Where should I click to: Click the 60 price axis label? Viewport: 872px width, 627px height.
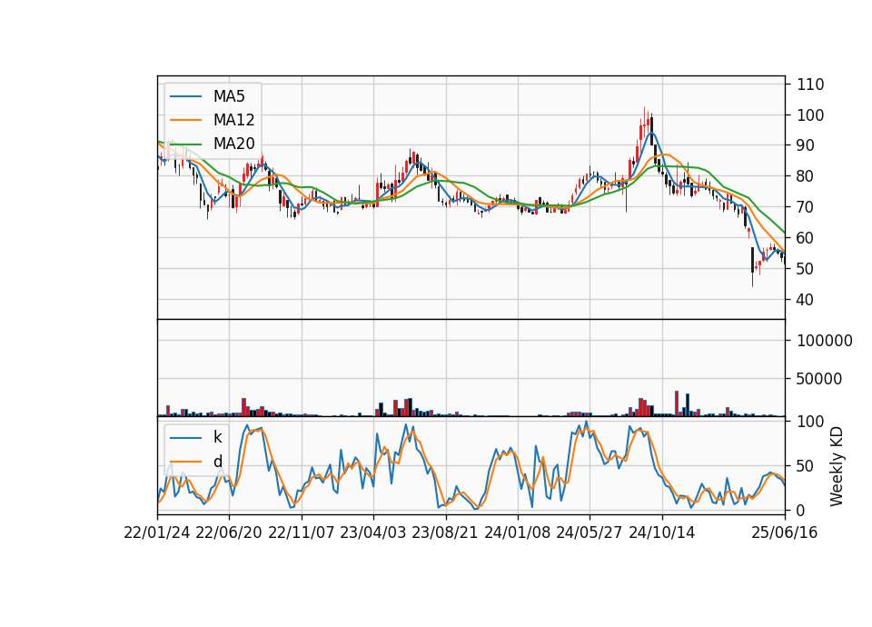(806, 238)
